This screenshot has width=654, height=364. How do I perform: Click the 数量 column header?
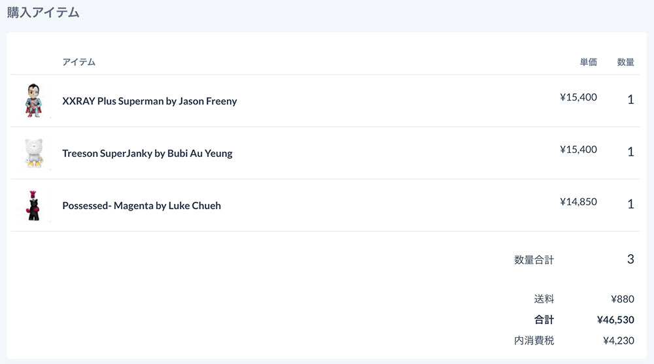click(625, 62)
